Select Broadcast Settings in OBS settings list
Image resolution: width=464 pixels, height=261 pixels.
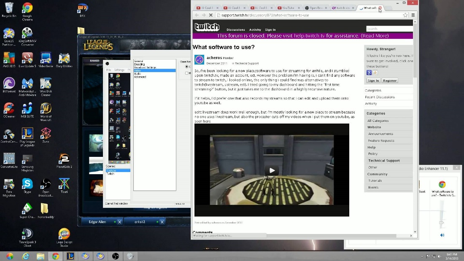[145, 67]
